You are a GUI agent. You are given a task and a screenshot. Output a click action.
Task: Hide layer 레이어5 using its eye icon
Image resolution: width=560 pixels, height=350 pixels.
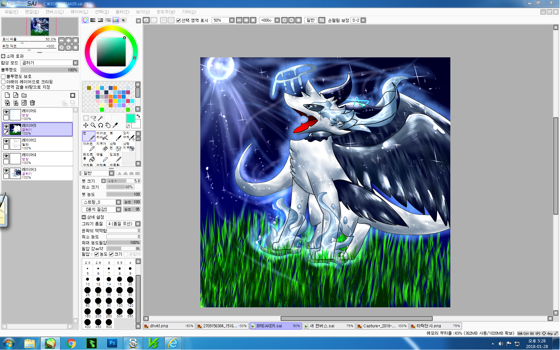coord(6,126)
